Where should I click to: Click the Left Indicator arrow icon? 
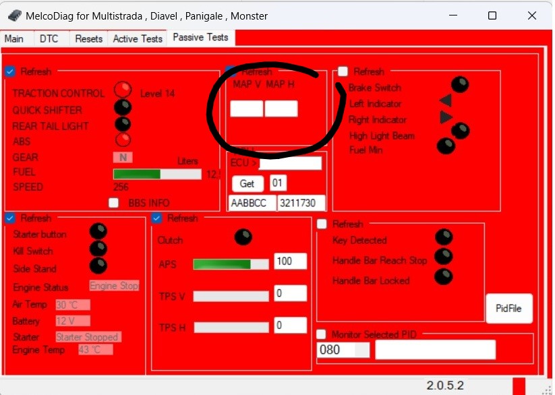[x=446, y=100]
